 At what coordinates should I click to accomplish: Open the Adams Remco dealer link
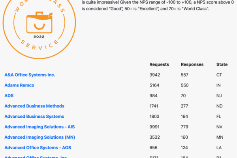coord(19,85)
